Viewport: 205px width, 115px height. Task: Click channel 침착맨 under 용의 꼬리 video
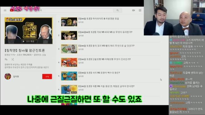coord(81,49)
